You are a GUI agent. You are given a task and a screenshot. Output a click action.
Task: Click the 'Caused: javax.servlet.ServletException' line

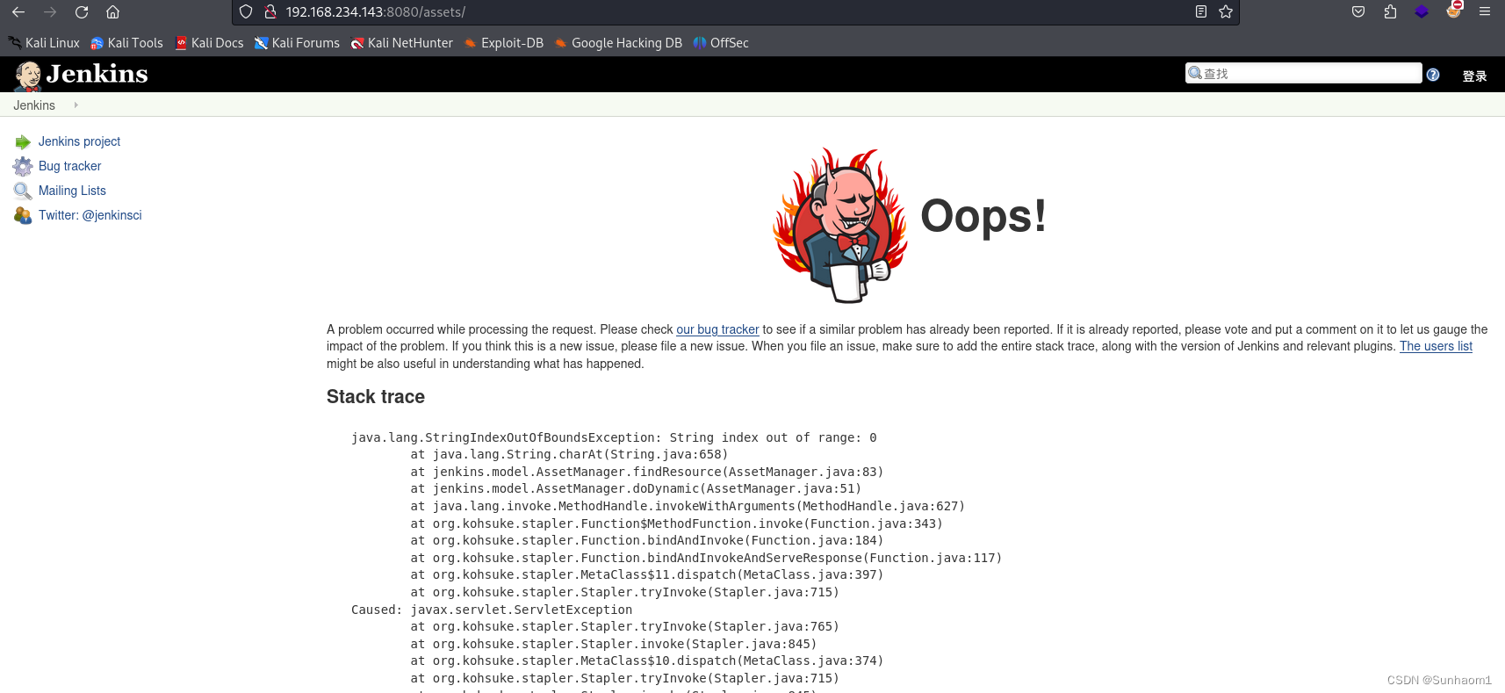tap(492, 610)
